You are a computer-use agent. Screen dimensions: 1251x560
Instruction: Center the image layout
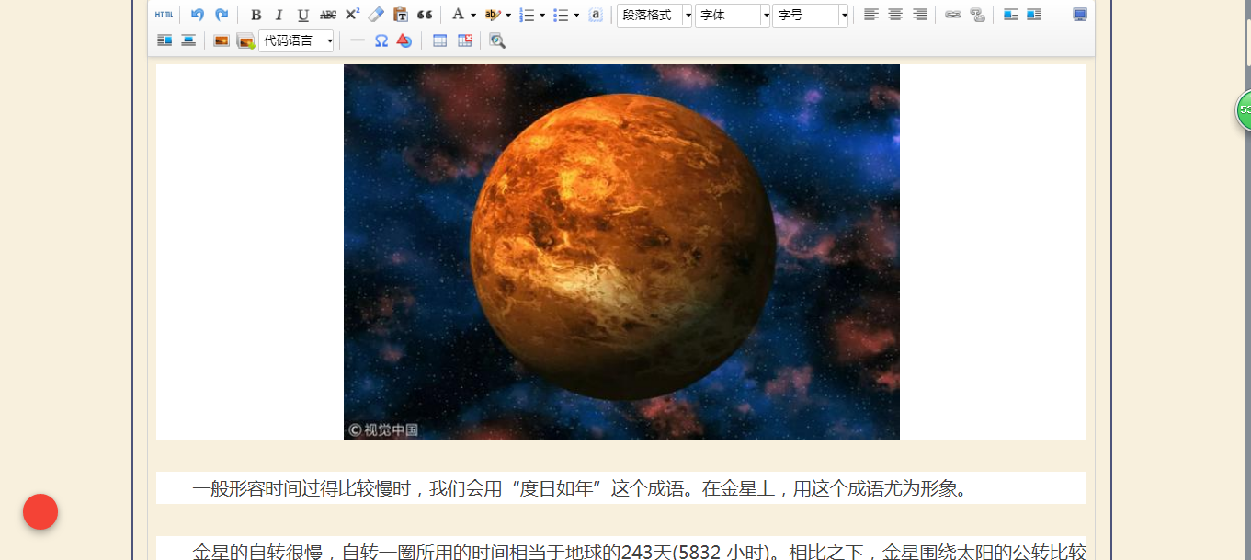[x=188, y=40]
